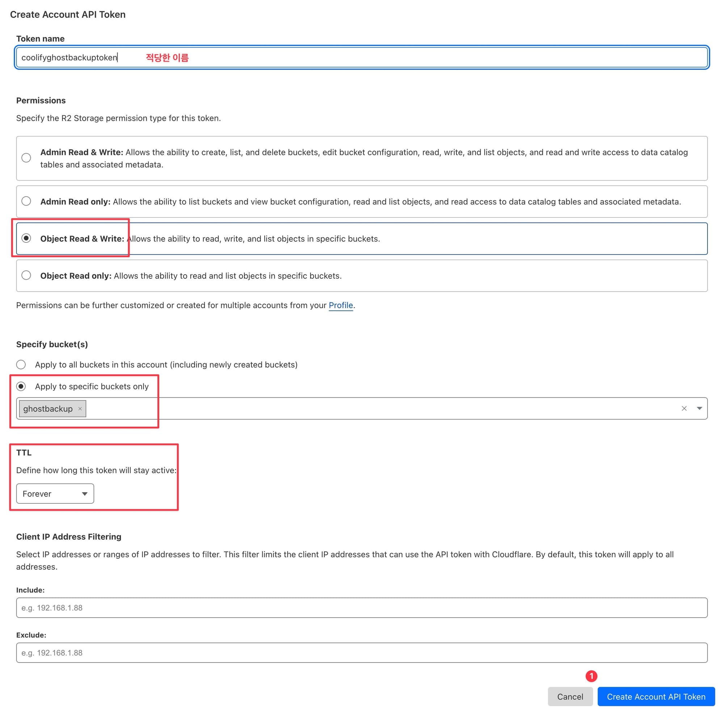724x715 pixels.
Task: Click the Object Read only option card
Action: pos(450,276)
